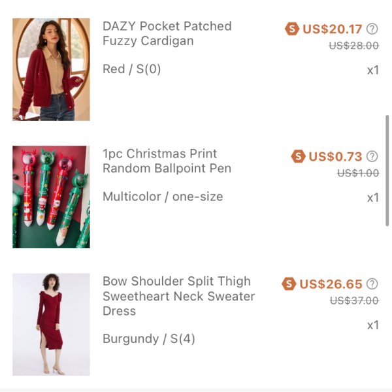Select the Multicolor / one-size variant text
The image size is (392, 392).
tap(163, 197)
